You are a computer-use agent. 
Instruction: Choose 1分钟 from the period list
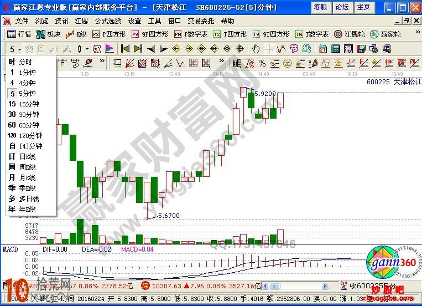point(31,72)
